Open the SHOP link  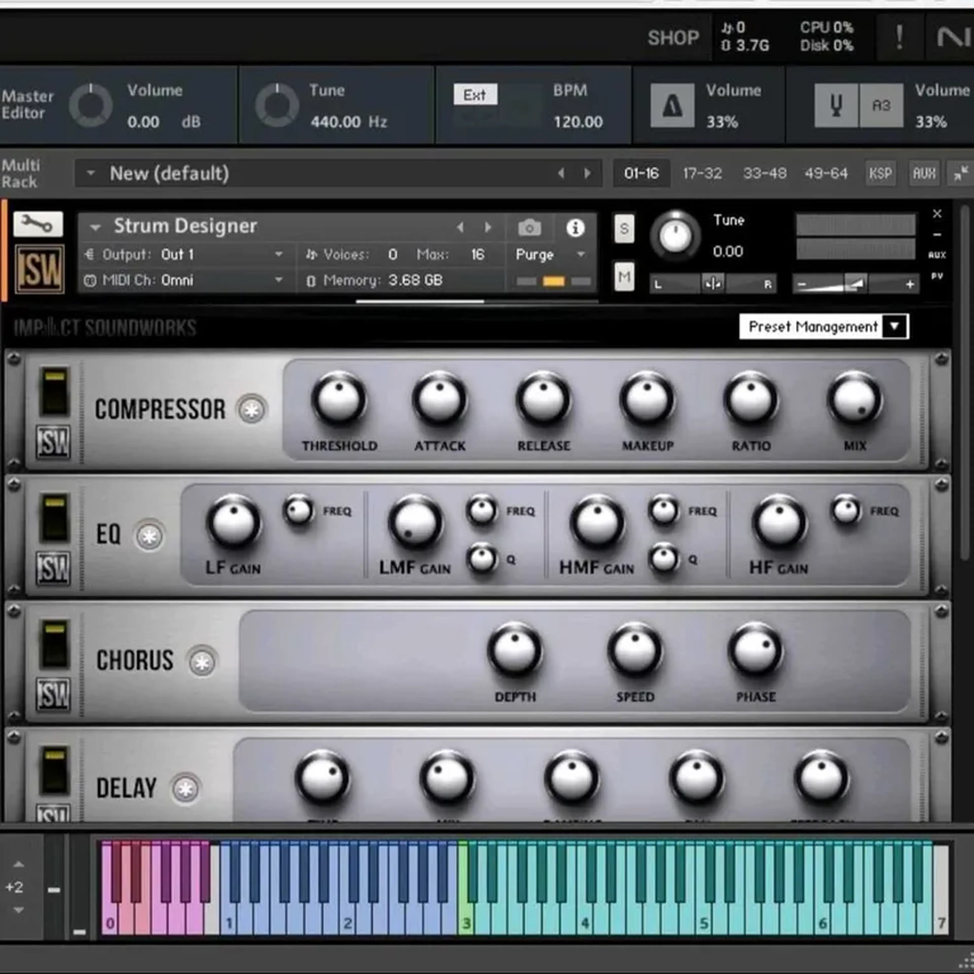[x=673, y=38]
